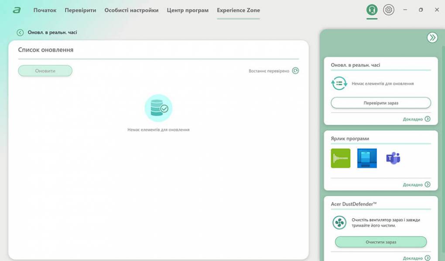Go to the Особисті настройки tab
Image resolution: width=445 pixels, height=261 pixels.
(131, 10)
